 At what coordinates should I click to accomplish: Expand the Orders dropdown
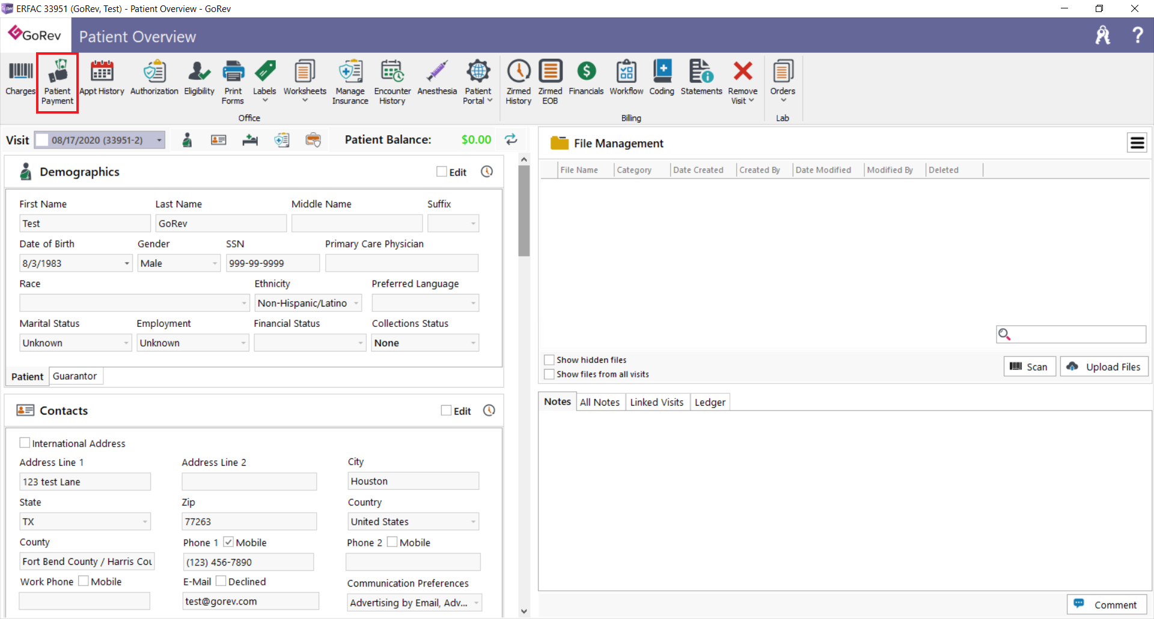pyautogui.click(x=783, y=100)
